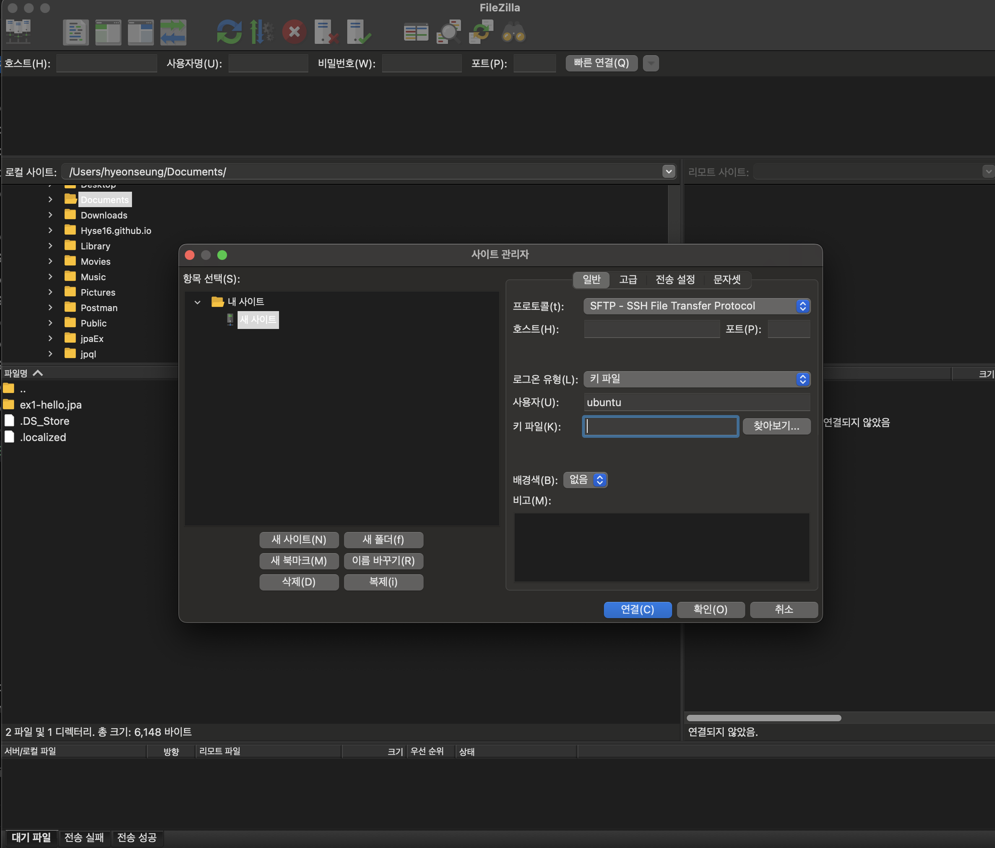Click the 빠른 연결(Q) button
Image resolution: width=995 pixels, height=848 pixels.
coord(601,63)
